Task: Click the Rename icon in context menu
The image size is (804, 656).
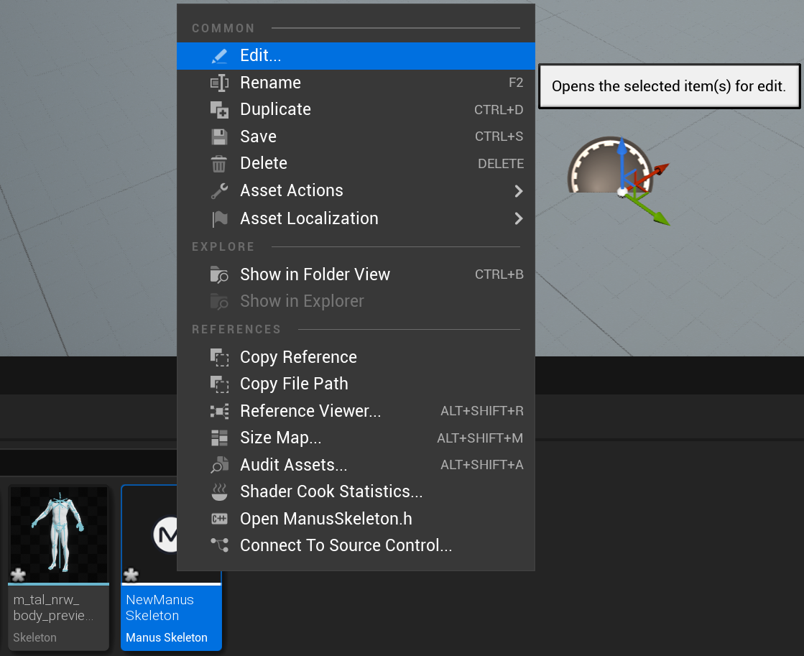Action: [x=219, y=83]
